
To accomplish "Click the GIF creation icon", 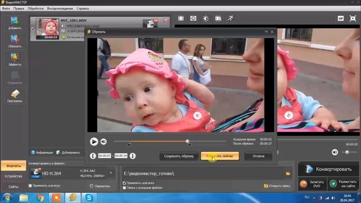I will 341,19.
